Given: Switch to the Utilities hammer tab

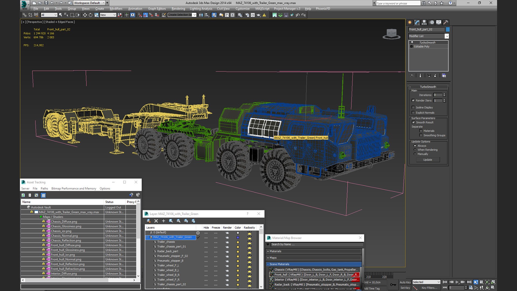Looking at the screenshot, I should click(x=446, y=22).
